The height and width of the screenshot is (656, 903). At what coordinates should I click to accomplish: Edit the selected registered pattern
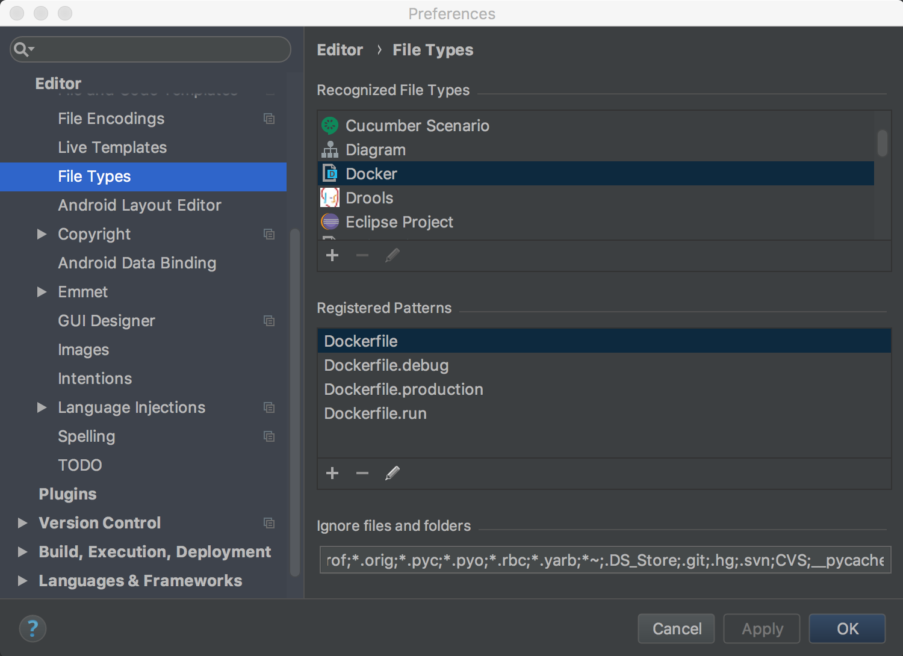point(393,473)
